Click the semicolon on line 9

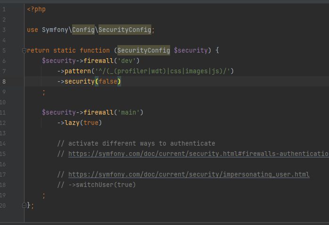click(x=44, y=92)
